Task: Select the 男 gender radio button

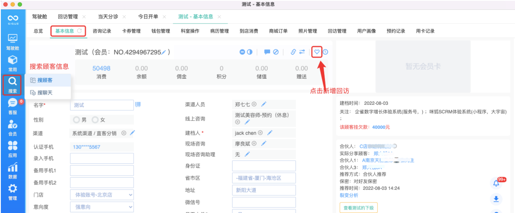Action: point(76,120)
